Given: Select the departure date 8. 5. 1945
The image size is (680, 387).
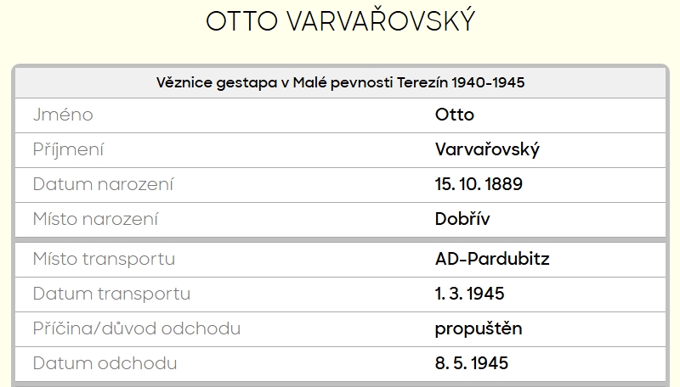Looking at the screenshot, I should [472, 363].
